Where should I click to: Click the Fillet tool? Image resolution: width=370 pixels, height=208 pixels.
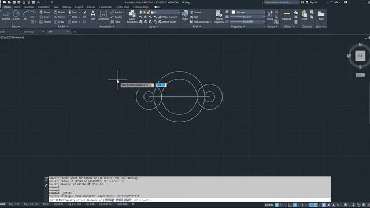(73, 17)
